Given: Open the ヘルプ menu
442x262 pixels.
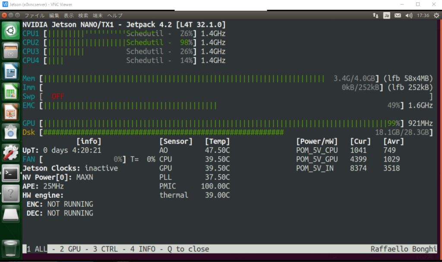Looking at the screenshot, I should 115,16.
